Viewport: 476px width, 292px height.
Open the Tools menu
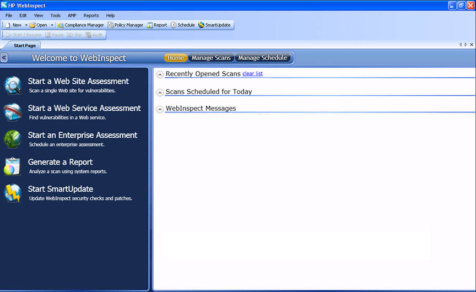coord(55,15)
